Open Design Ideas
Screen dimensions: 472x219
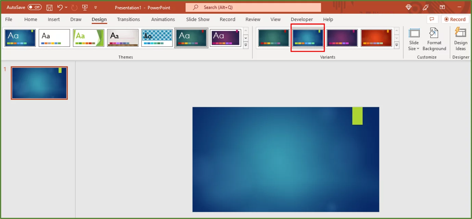point(460,39)
